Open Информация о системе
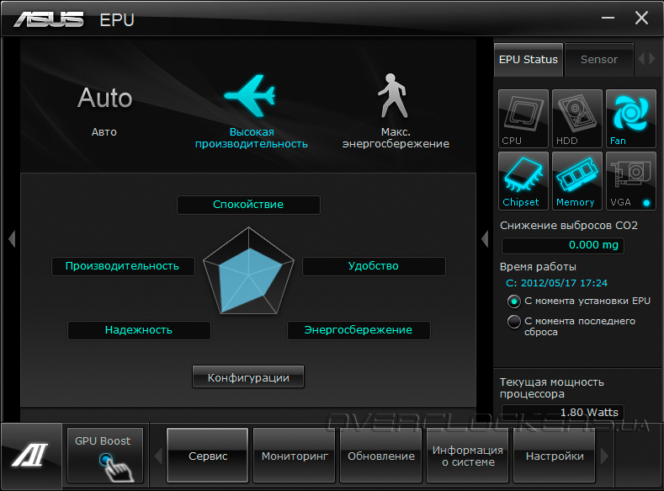Image resolution: width=664 pixels, height=491 pixels. (468, 456)
